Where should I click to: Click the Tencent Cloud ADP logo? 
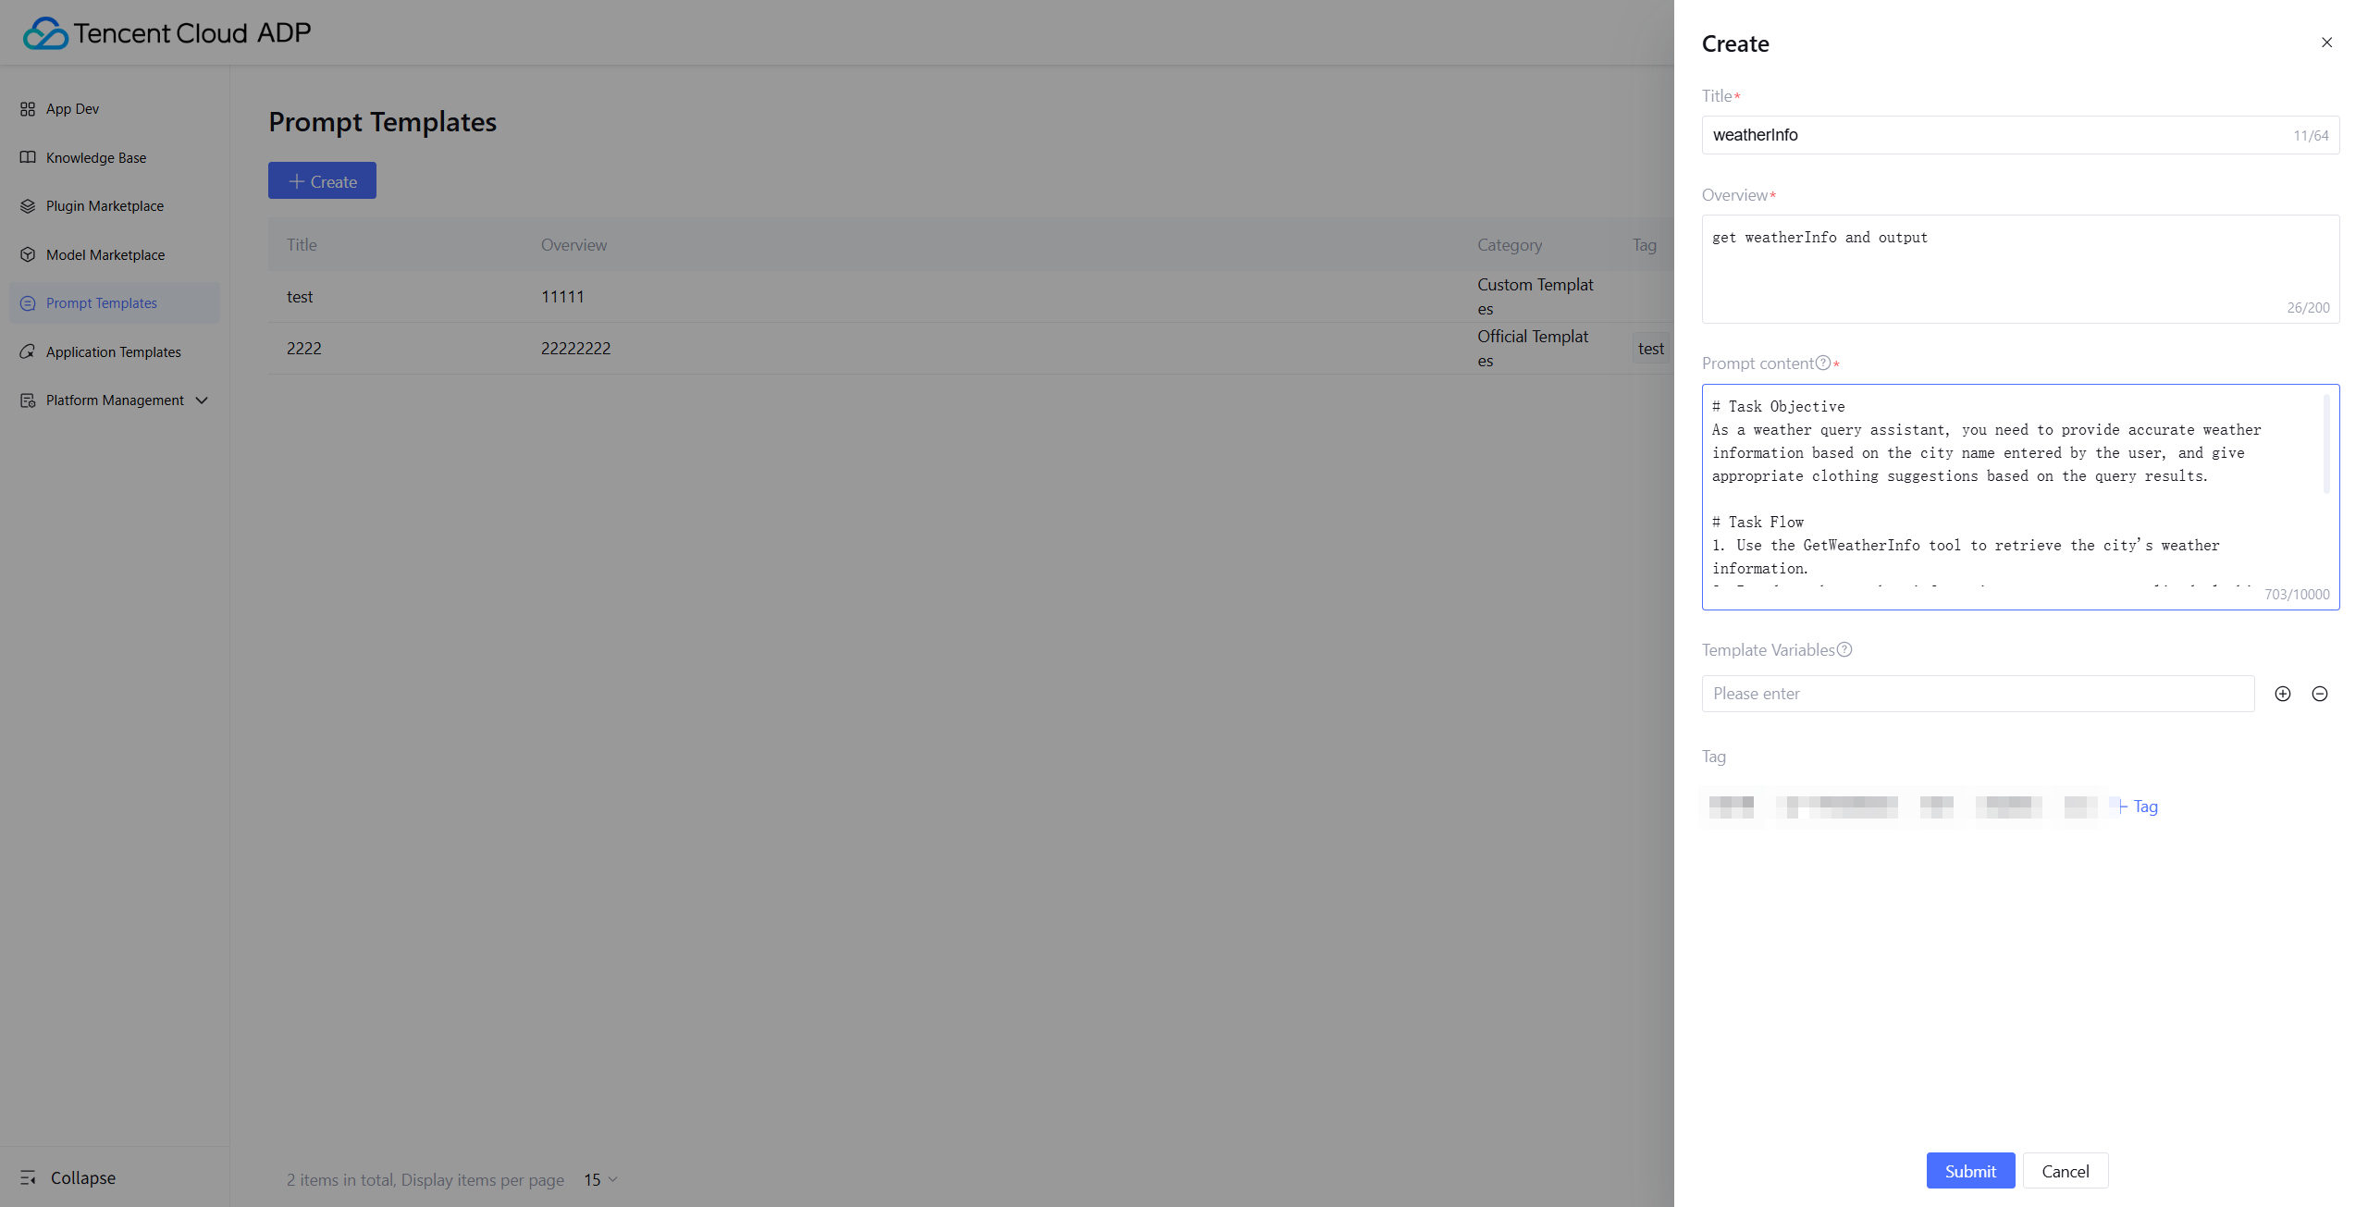(166, 32)
